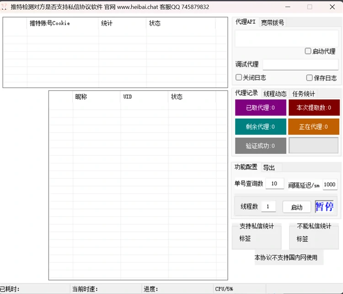343x294 pixels.
Task: Click the 支持私信统计 group label
Action: 257,226
